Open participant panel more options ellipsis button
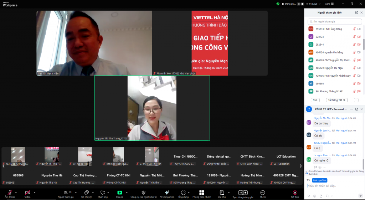Image resolution: width=365 pixels, height=200 pixels. click(x=356, y=100)
